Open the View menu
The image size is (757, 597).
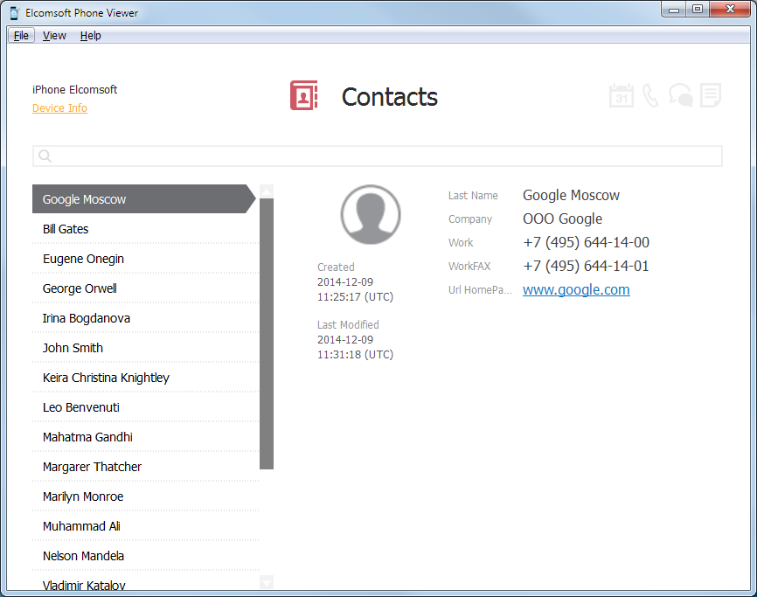coord(54,36)
